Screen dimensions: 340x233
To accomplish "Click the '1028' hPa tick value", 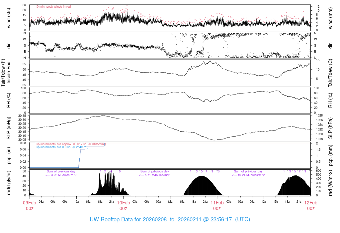I will (x=320, y=116).
